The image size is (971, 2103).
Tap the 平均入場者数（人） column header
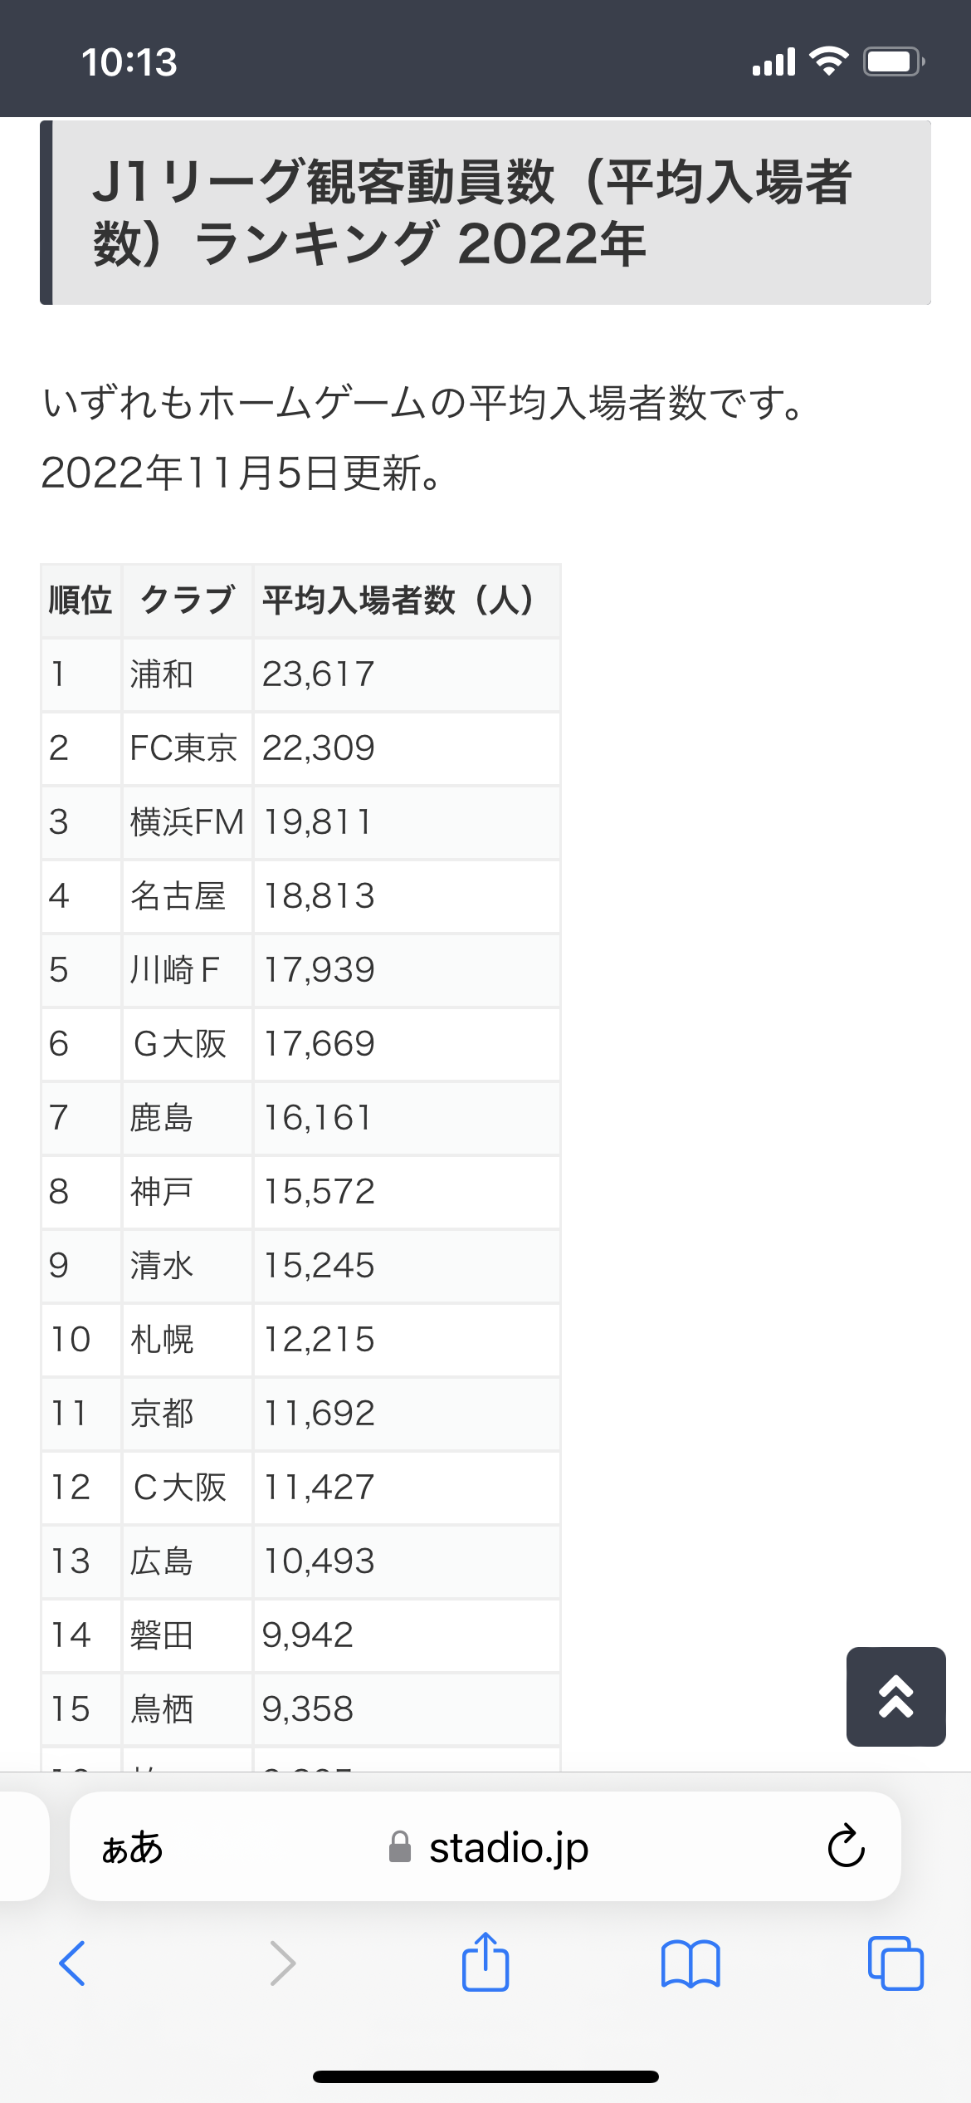click(398, 601)
